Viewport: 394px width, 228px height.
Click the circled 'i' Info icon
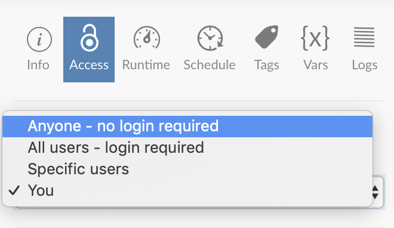pos(39,39)
